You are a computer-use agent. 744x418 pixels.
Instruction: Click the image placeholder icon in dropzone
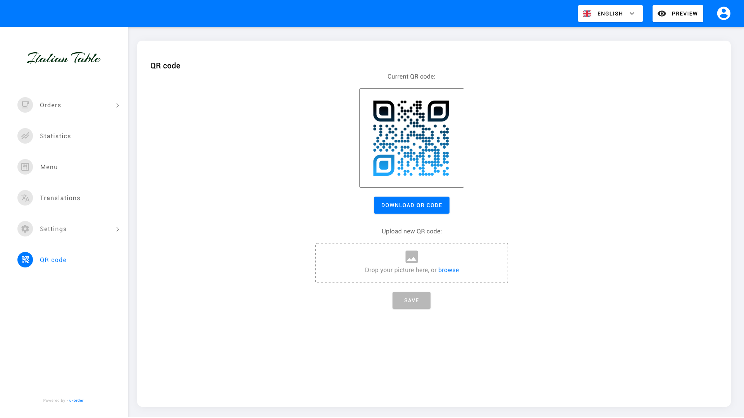[x=412, y=257]
